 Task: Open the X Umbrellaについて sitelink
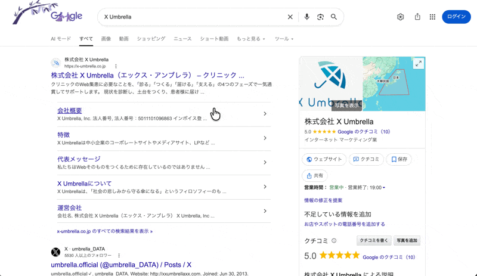[x=84, y=184]
